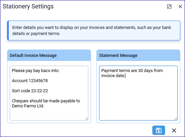Screen dimensions: 185x137
Task: Pop out the dialog into a new window
Action: [169, 6]
